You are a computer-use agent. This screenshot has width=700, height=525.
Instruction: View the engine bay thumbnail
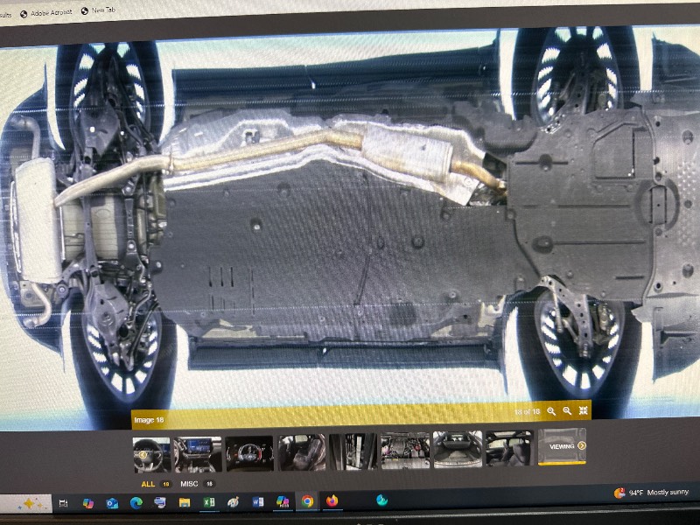(404, 451)
